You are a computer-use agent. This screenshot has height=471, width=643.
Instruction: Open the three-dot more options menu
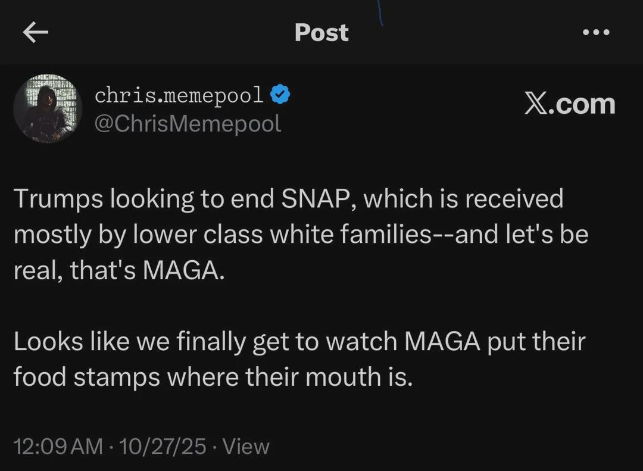[x=596, y=33]
